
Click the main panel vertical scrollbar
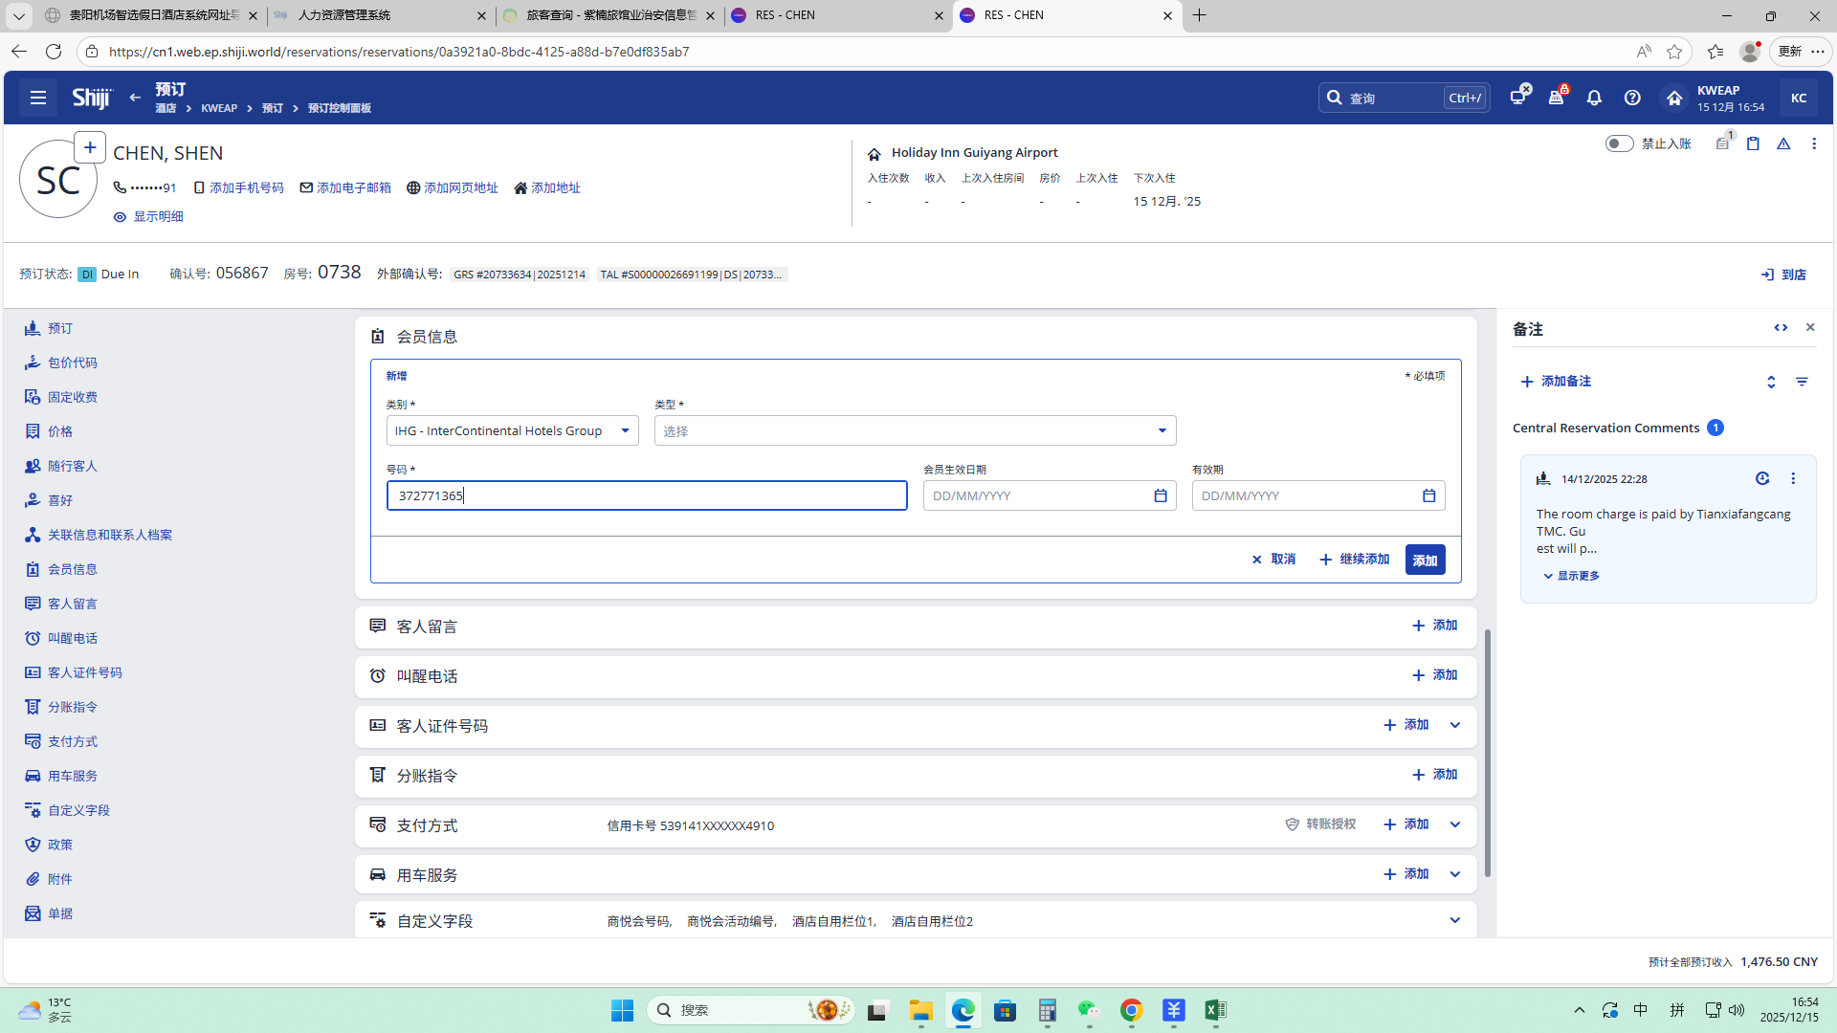pyautogui.click(x=1487, y=752)
